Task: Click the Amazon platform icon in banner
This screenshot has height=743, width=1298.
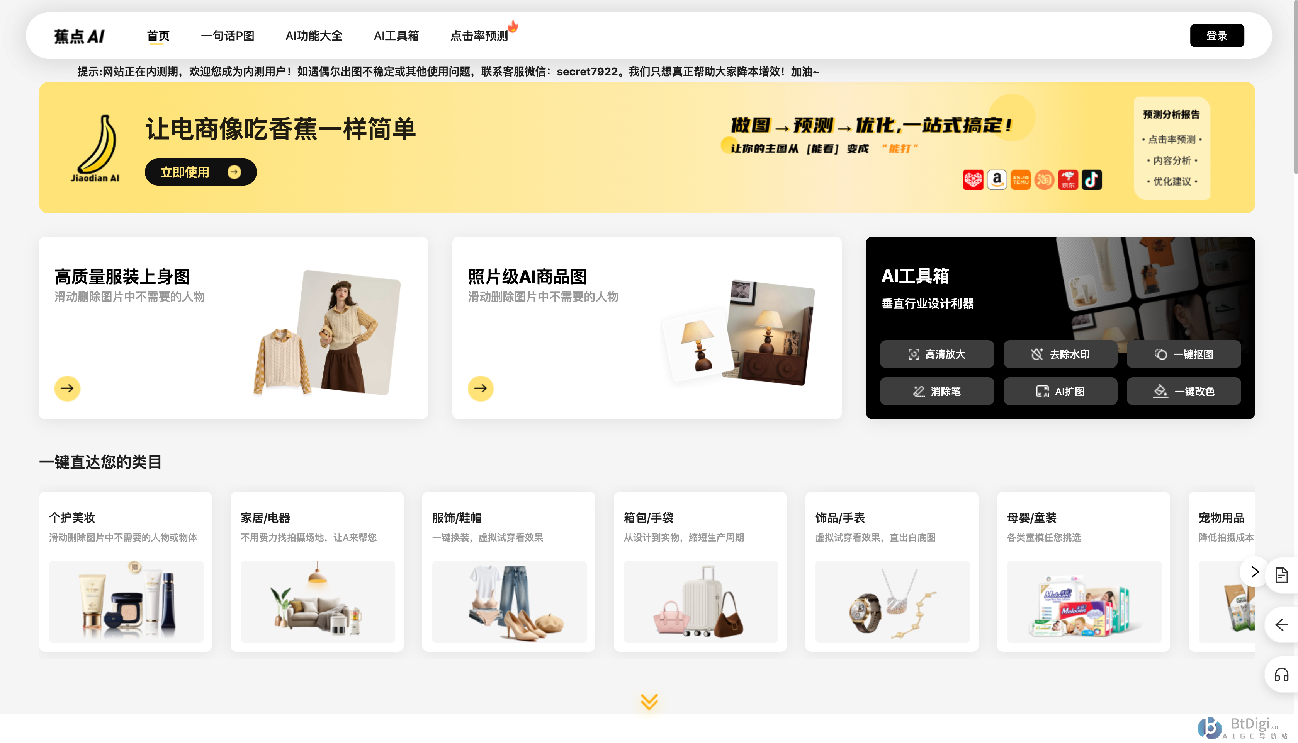Action: tap(996, 180)
